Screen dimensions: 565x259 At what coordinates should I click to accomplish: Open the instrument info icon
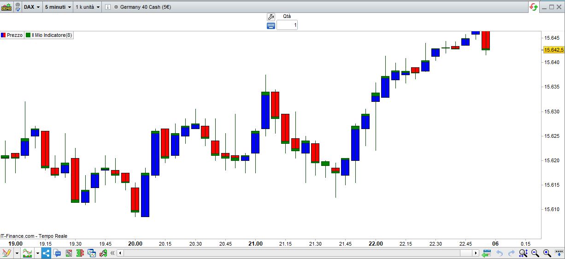click(107, 7)
